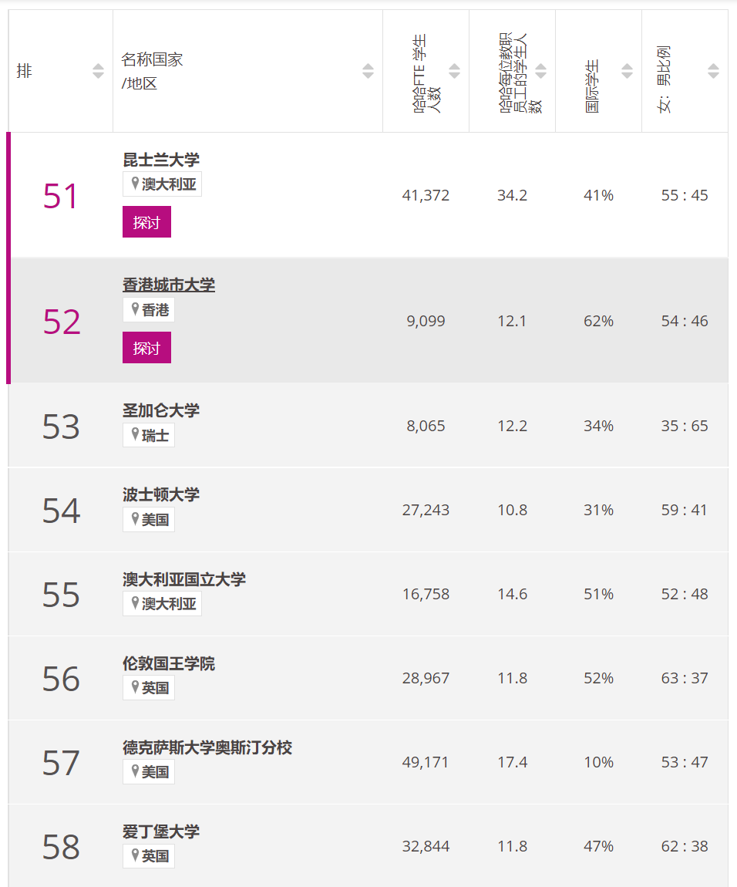Image resolution: width=737 pixels, height=887 pixels.
Task: Sort by female-to-male ratio arrows
Action: 713,71
